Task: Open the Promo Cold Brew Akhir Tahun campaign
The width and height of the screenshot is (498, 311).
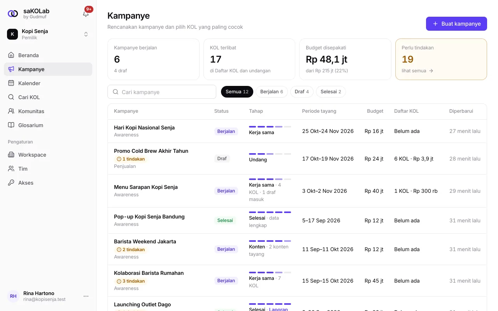Action: coord(151,151)
